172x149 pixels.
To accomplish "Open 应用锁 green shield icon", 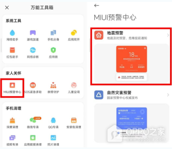I will [x=53, y=50].
